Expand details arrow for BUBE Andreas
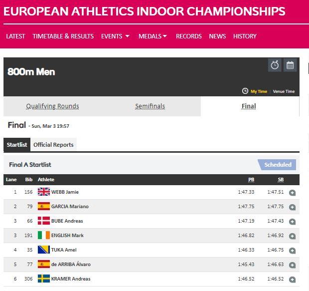The image size is (309, 291). click(x=292, y=222)
